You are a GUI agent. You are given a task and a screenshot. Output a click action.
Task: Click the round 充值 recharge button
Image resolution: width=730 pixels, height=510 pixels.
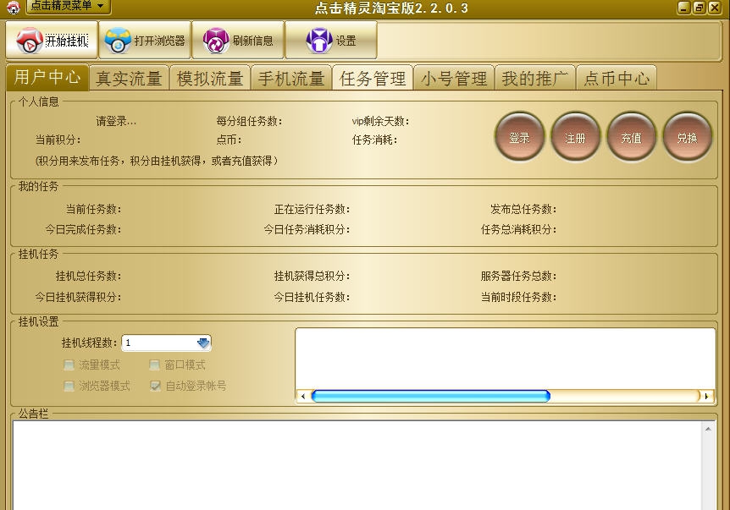[x=632, y=136]
